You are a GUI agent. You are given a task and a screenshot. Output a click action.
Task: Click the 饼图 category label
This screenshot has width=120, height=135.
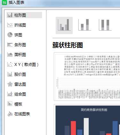coord(18,35)
